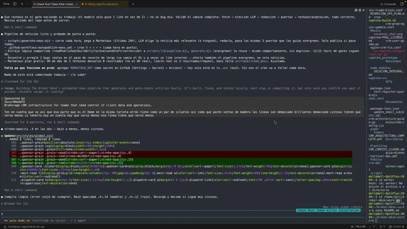
Task: Click the floating layout icon in right terminal
Action: pos(398,201)
